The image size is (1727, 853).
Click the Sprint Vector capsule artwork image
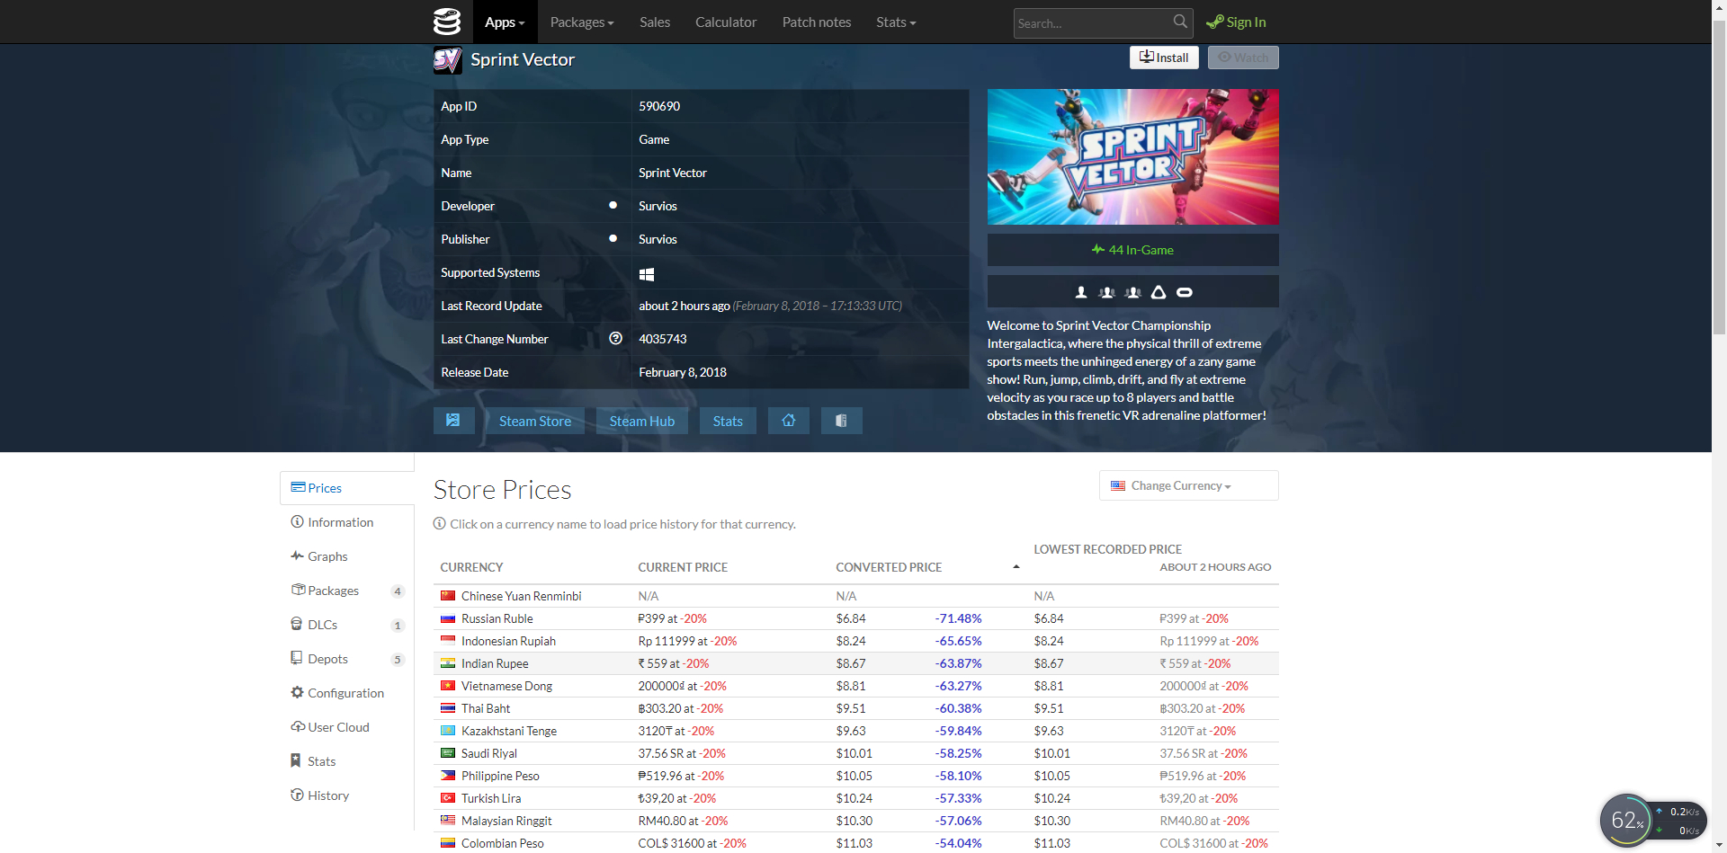point(1132,156)
